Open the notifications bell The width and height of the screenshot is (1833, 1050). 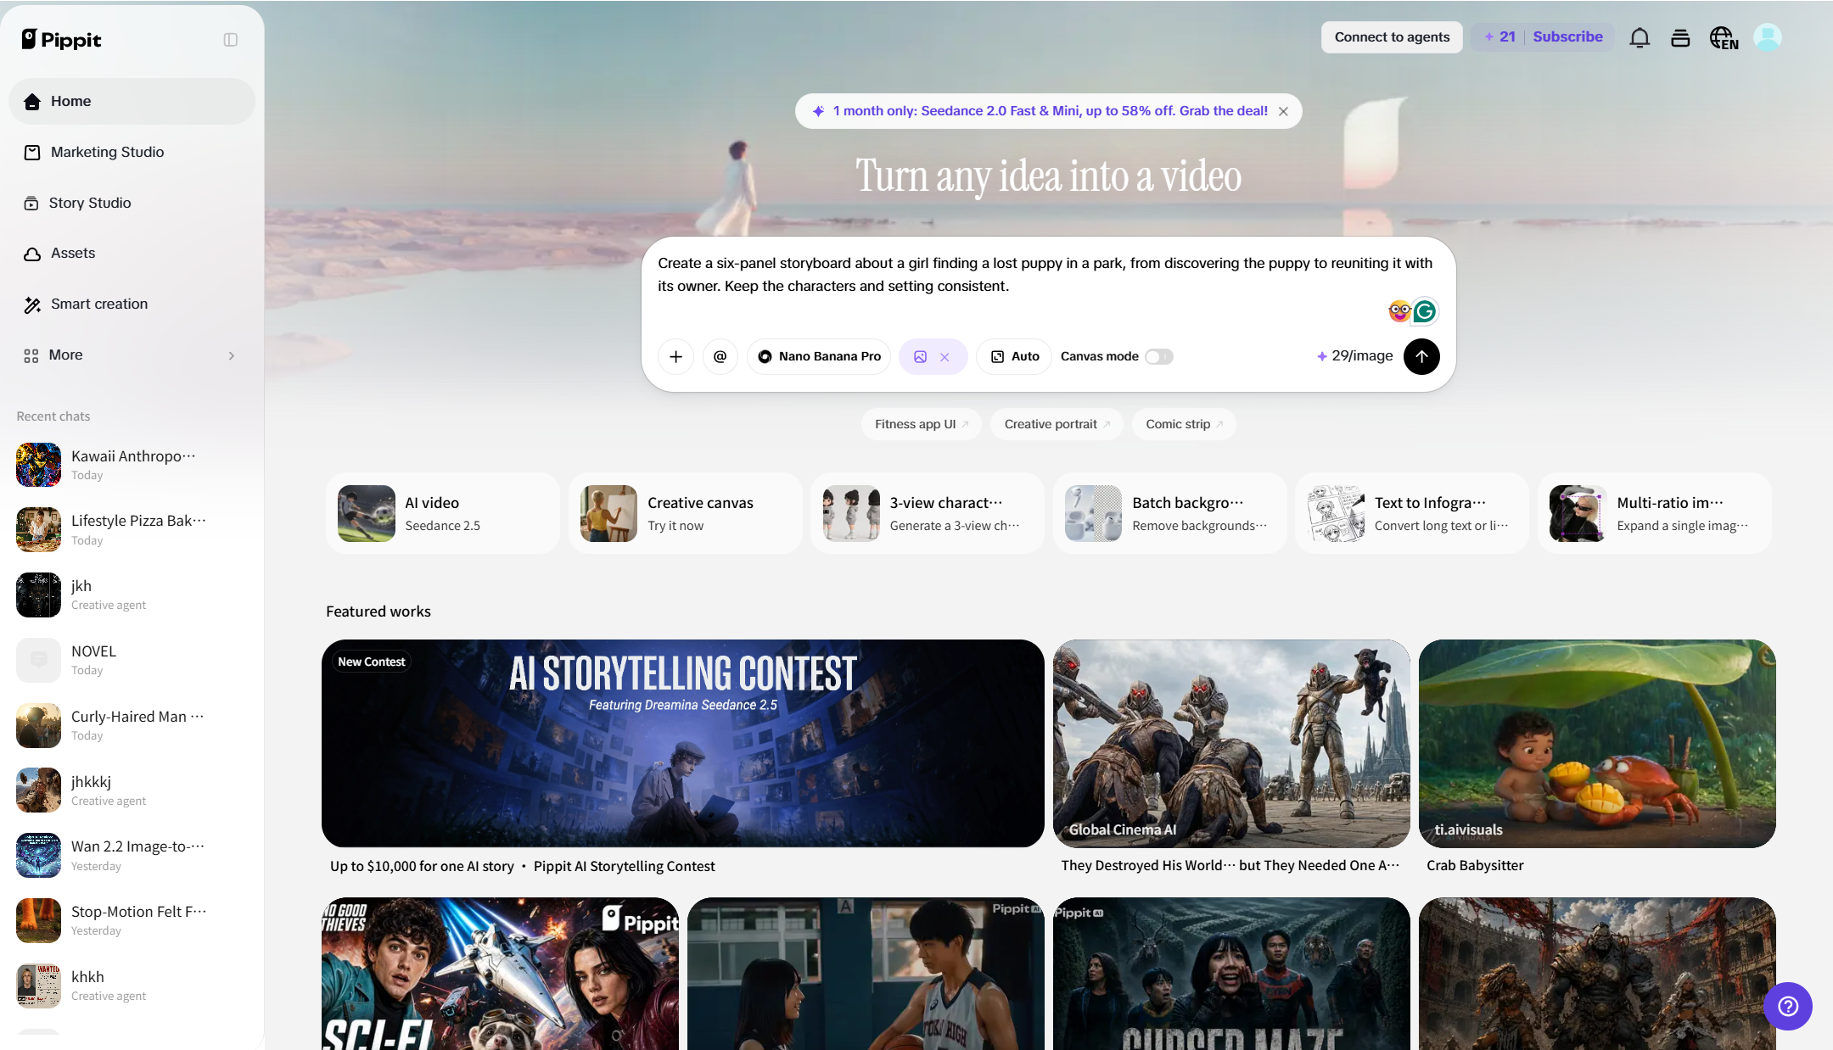[1640, 37]
